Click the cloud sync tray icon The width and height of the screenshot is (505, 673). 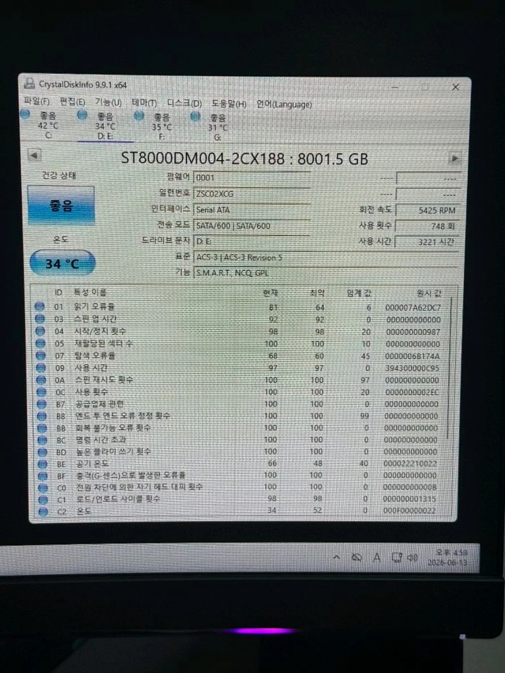tap(356, 557)
